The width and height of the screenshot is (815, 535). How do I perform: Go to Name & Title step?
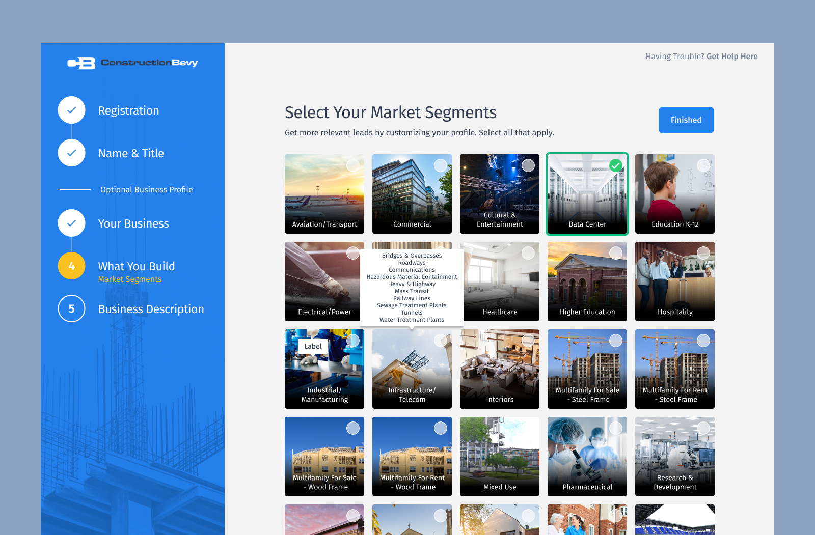pyautogui.click(x=131, y=153)
